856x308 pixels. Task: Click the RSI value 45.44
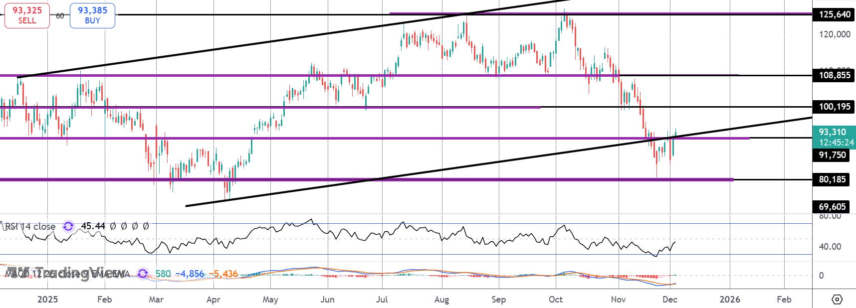93,226
